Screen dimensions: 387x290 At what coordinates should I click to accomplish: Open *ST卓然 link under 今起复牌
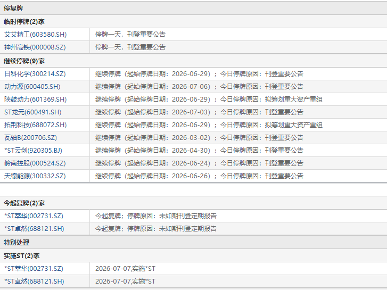34,229
